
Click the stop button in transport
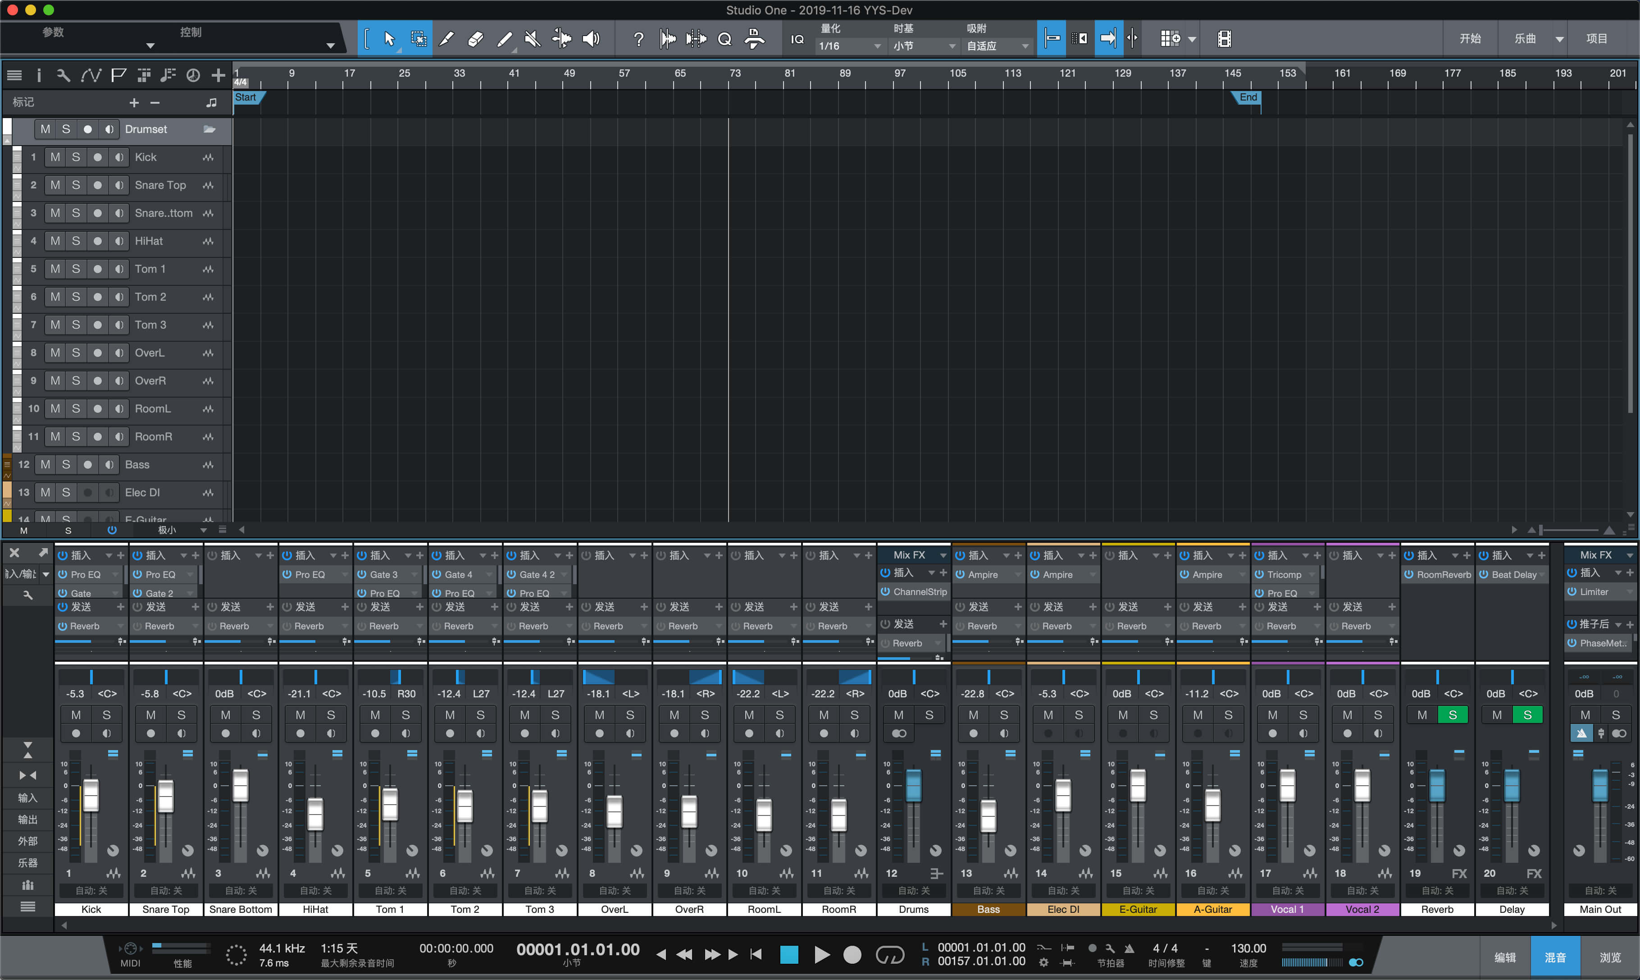[788, 954]
